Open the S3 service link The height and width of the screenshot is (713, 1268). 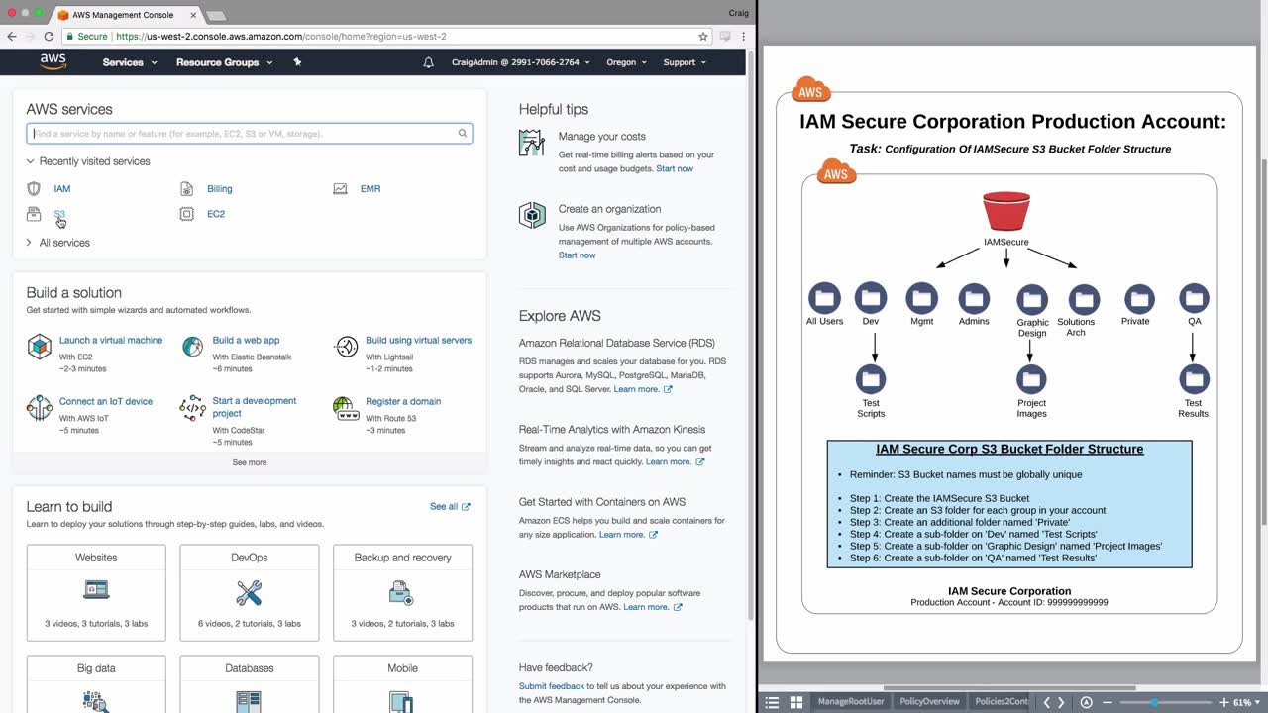pos(59,214)
